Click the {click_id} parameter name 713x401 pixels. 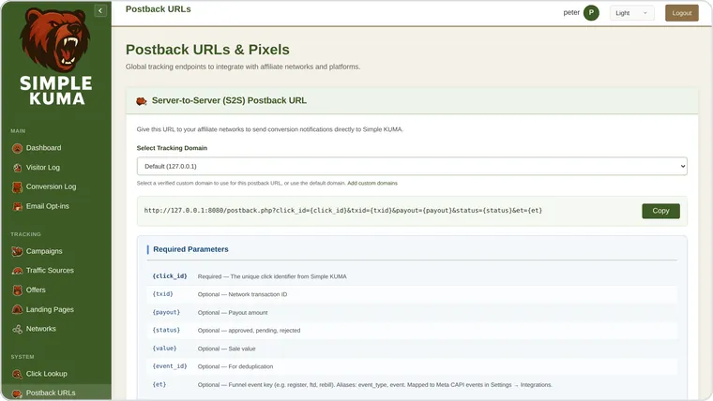pyautogui.click(x=170, y=276)
